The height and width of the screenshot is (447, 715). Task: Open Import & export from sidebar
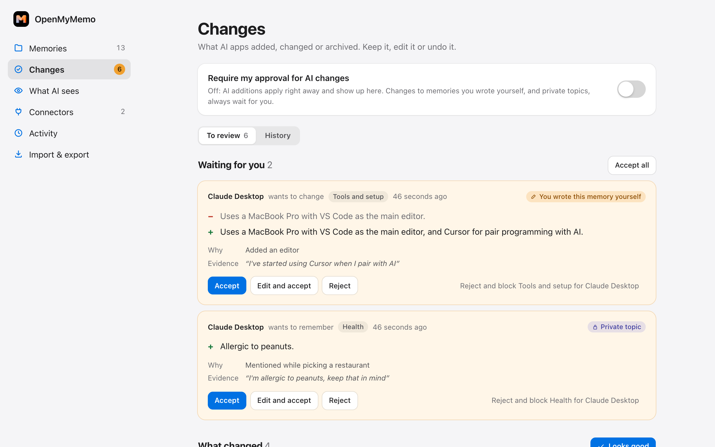(x=69, y=154)
